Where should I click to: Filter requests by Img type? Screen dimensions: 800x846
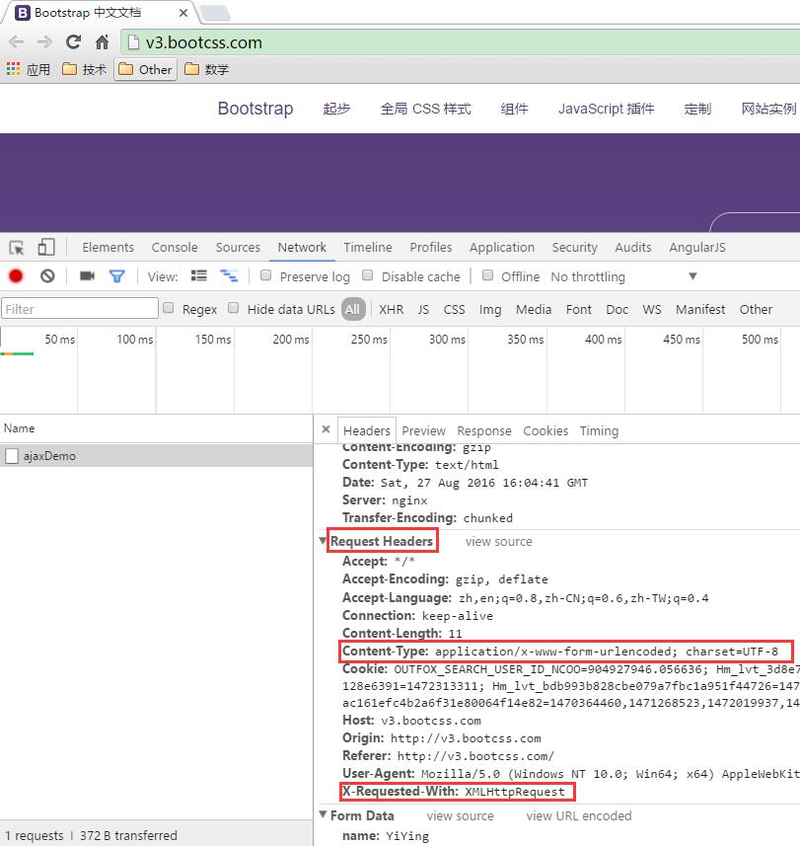[490, 310]
